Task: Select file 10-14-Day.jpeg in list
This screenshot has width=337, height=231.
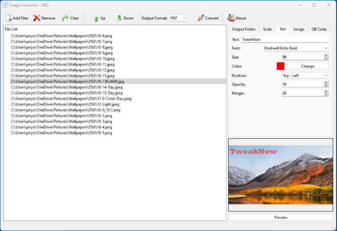Action: [x=67, y=87]
